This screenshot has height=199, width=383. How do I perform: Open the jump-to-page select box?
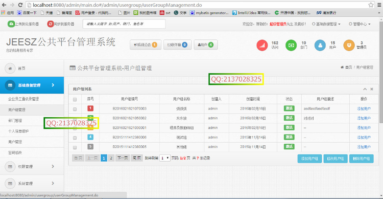coord(164,158)
